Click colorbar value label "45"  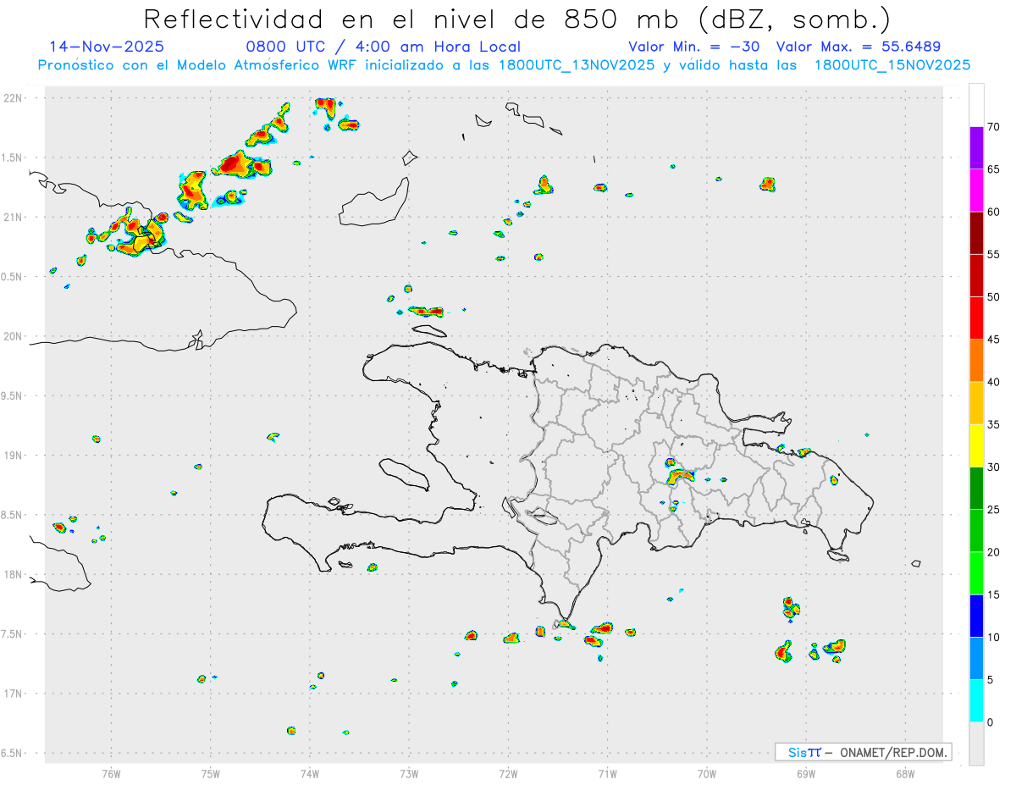click(994, 340)
